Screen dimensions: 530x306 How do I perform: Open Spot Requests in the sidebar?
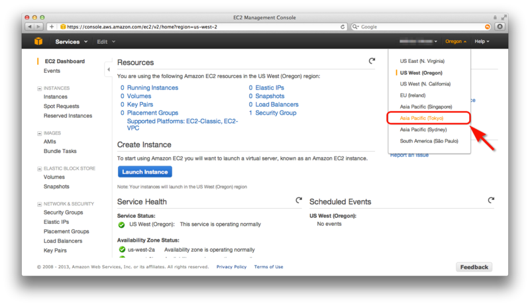point(61,106)
